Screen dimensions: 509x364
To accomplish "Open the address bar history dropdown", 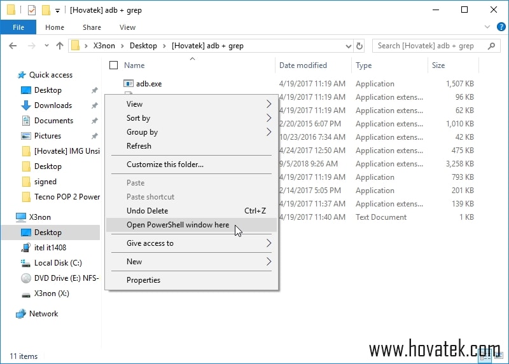I will [348, 46].
